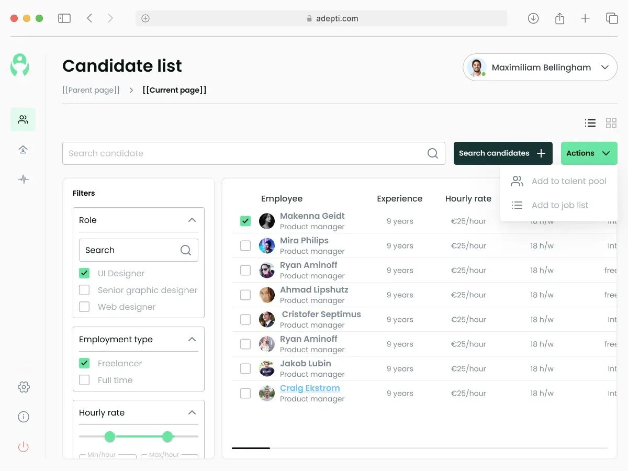Check the Web designer filter
The width and height of the screenshot is (628, 471).
tap(84, 307)
